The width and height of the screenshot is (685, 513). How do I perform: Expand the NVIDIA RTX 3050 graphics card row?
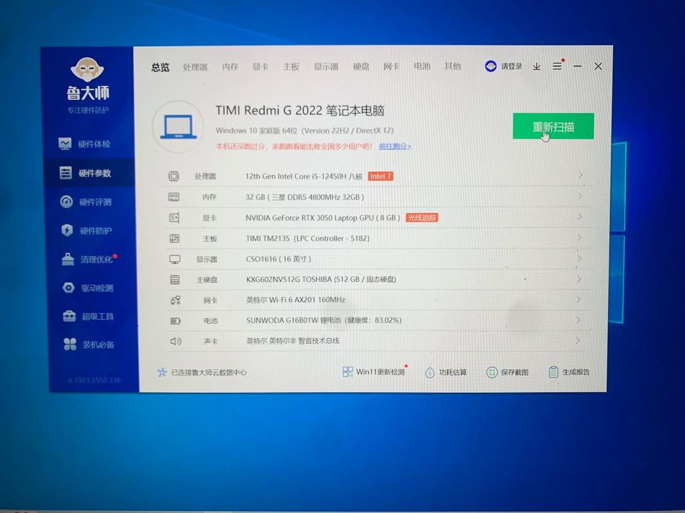[x=580, y=217]
